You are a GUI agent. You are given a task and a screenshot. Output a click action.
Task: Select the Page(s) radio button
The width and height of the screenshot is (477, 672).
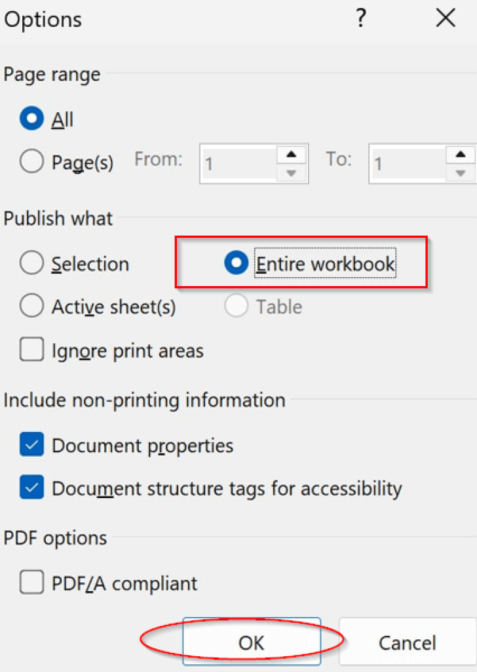coord(31,162)
